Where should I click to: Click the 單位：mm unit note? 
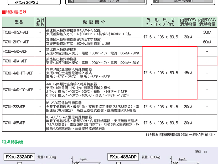coord(201,152)
